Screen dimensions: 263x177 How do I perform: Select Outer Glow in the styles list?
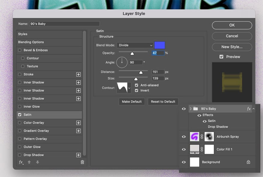coord(32,147)
